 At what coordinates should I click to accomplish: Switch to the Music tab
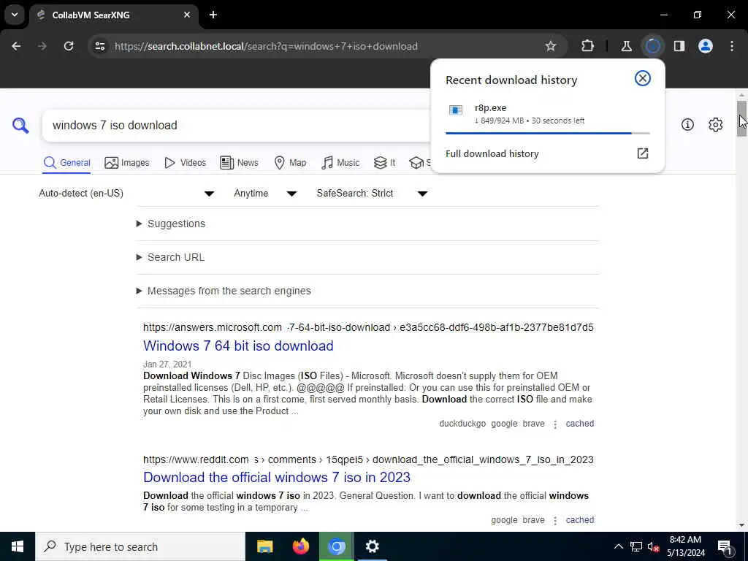pos(340,163)
